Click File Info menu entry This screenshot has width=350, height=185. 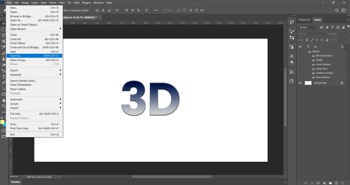pyautogui.click(x=16, y=114)
